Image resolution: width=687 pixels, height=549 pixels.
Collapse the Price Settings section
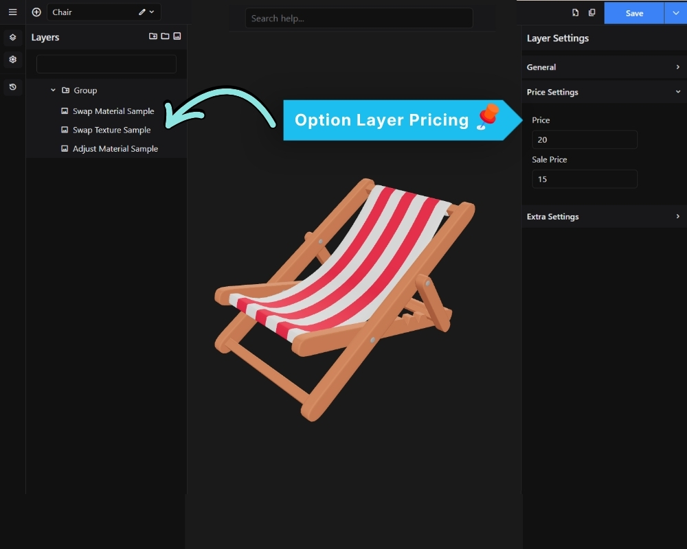tap(604, 92)
